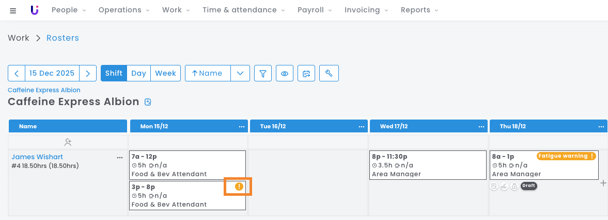This screenshot has width=608, height=220.
Task: Switch roster view to Day
Action: (138, 73)
